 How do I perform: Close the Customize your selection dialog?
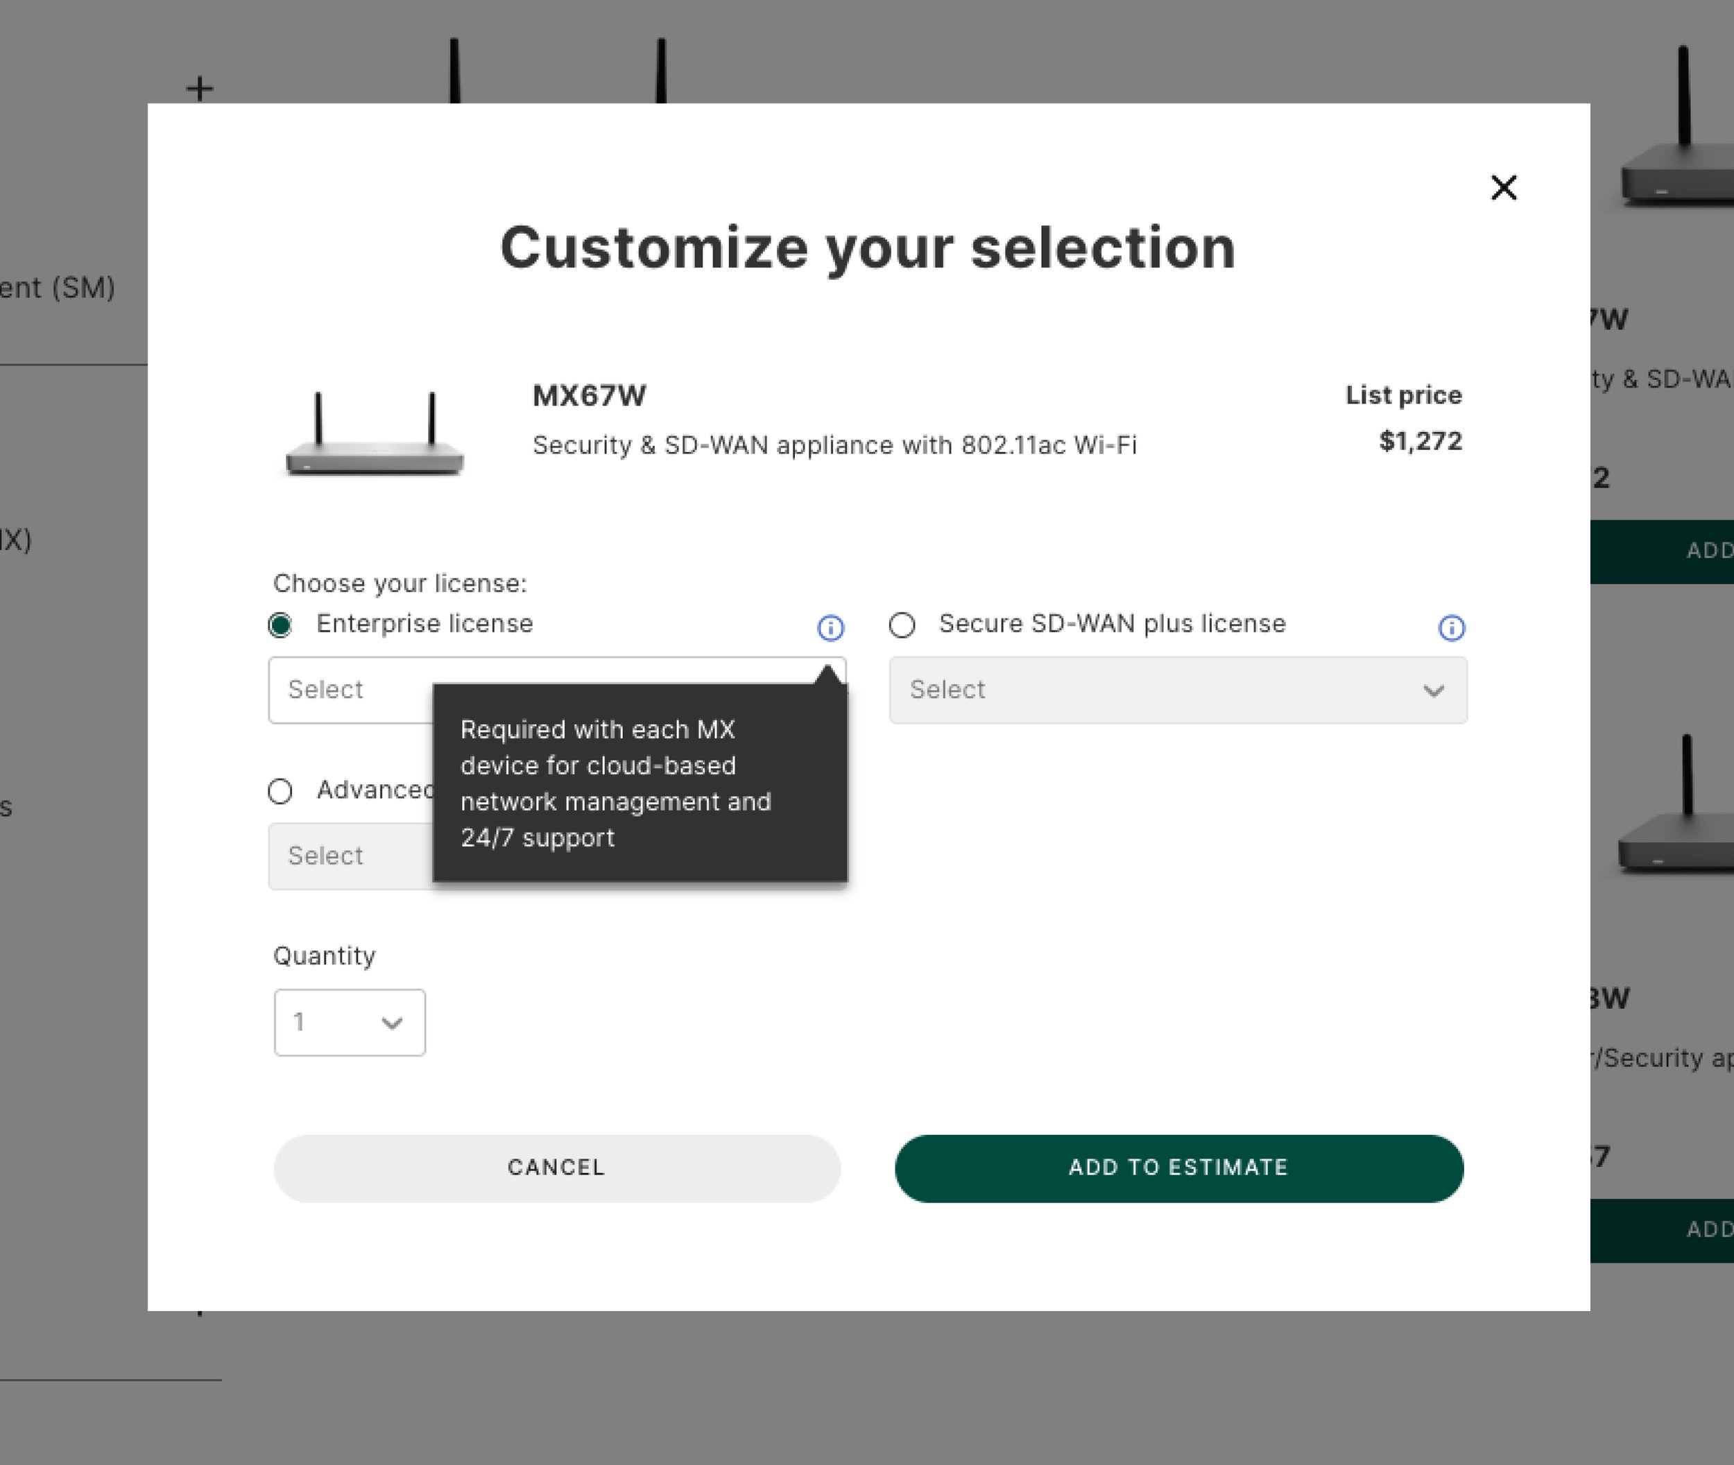[x=1503, y=188]
